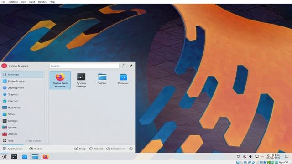Click the user avatar beside sunny h lopez
292x164 pixels.
(4, 66)
